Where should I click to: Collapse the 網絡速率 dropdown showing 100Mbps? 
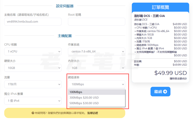coord(96,84)
